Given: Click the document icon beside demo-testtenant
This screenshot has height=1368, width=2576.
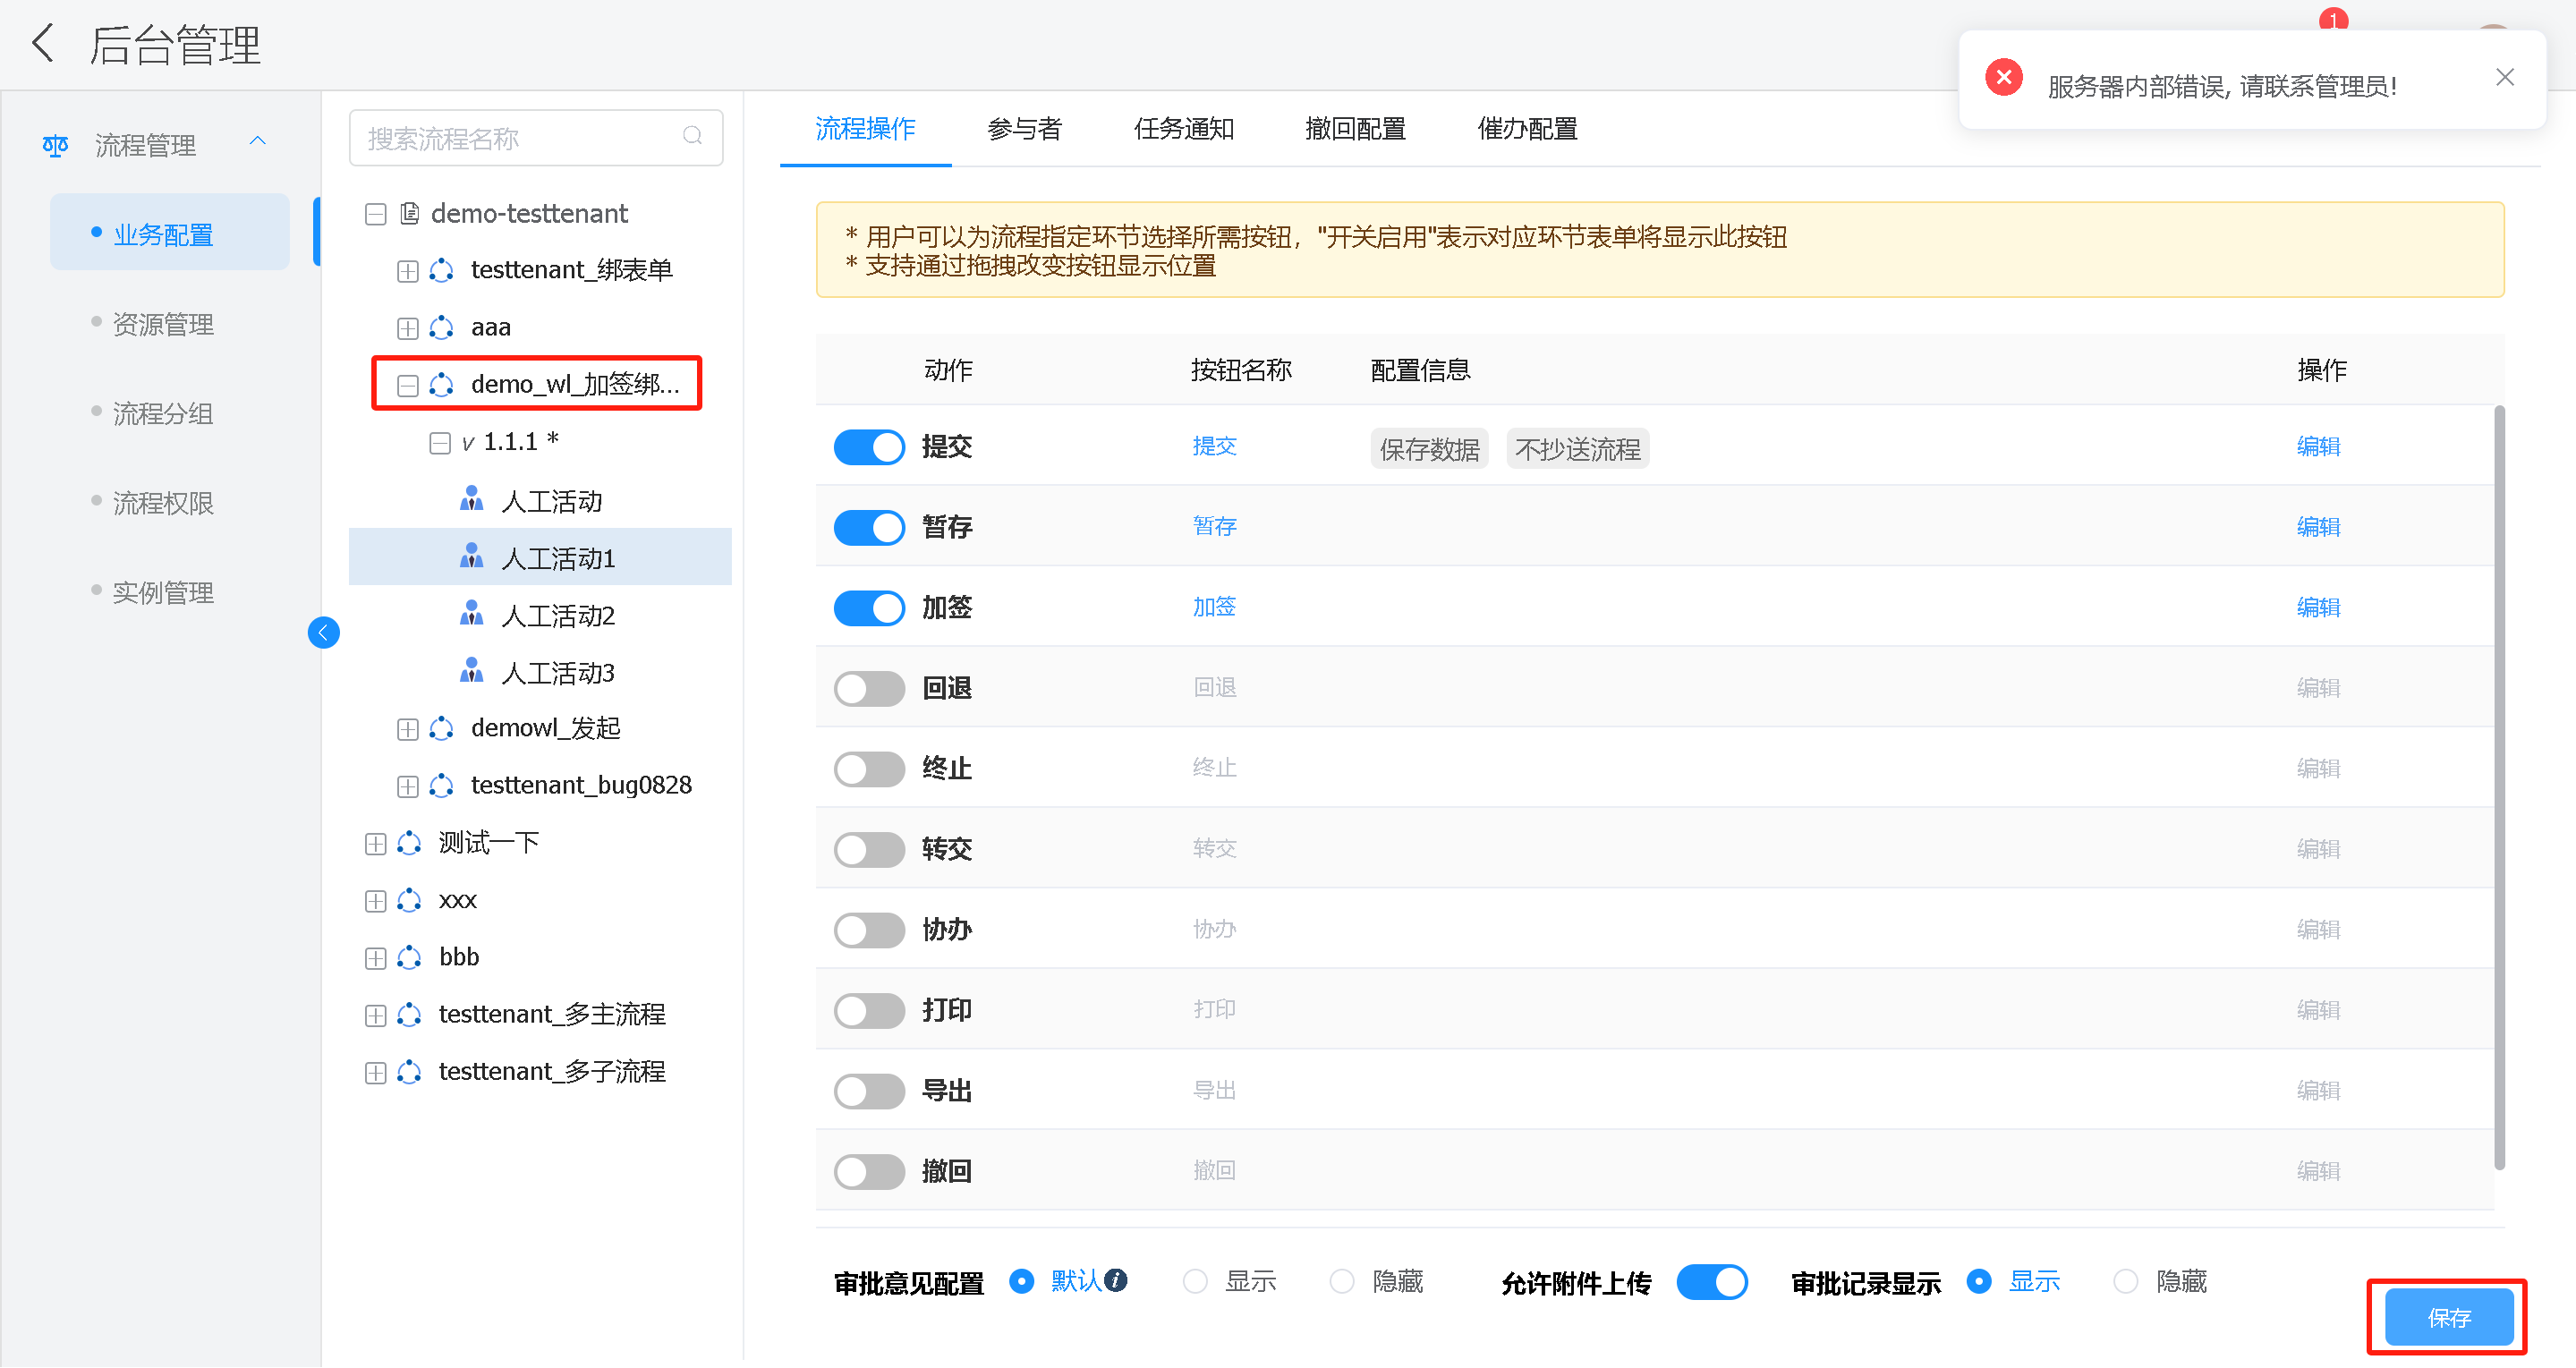Looking at the screenshot, I should coord(410,213).
